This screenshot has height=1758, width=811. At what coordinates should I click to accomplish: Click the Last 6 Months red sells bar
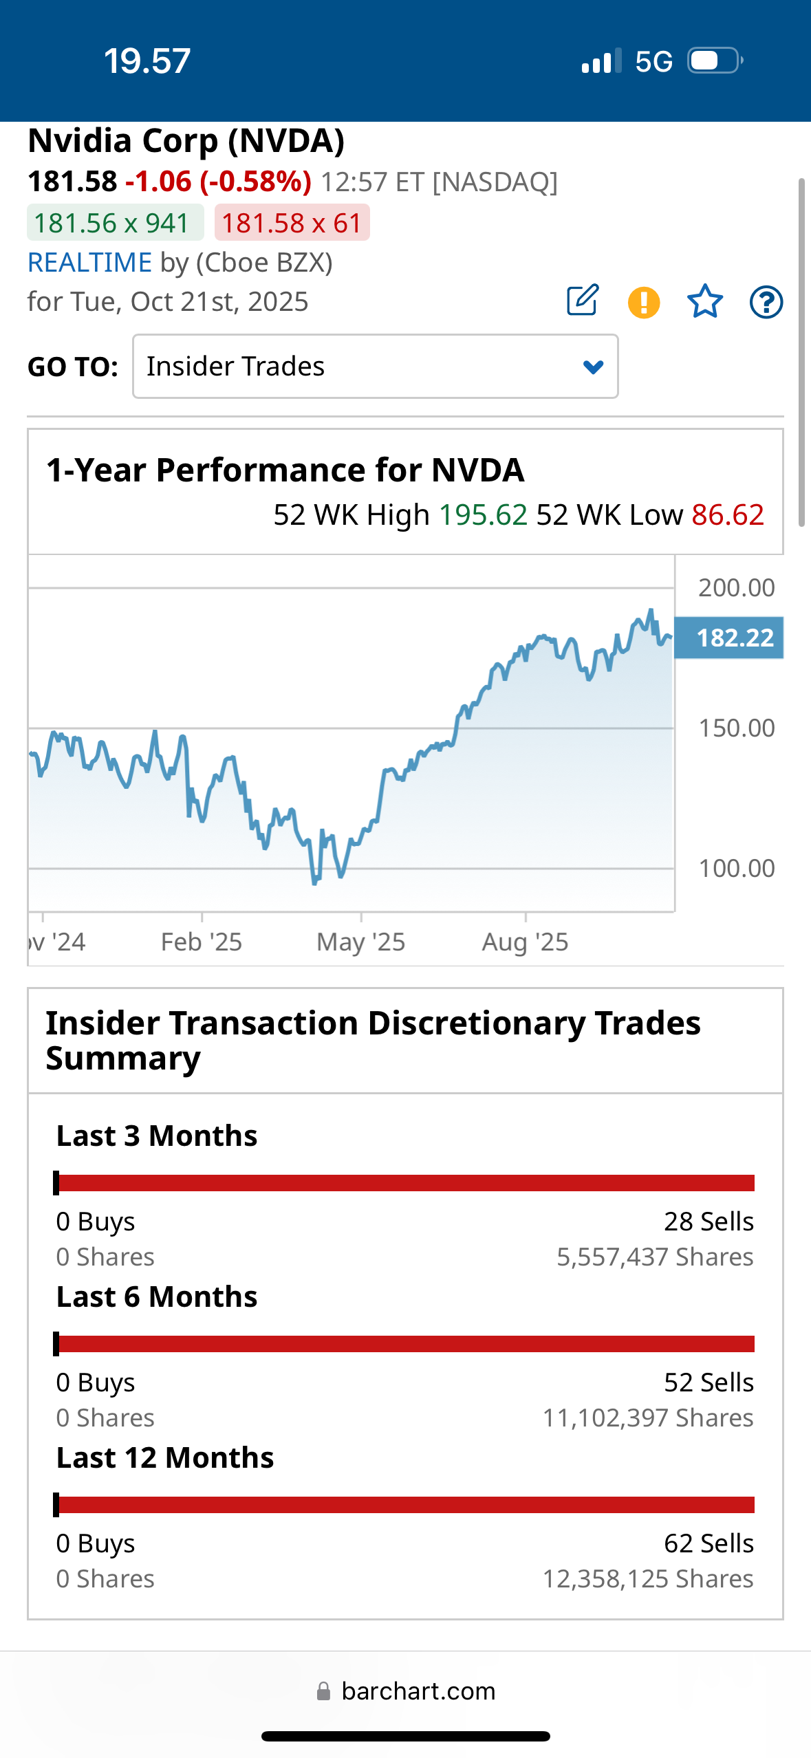pos(406,1344)
